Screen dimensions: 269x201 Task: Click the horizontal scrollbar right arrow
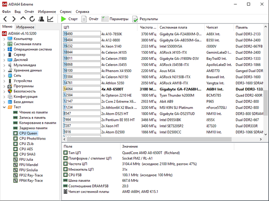coord(261,139)
